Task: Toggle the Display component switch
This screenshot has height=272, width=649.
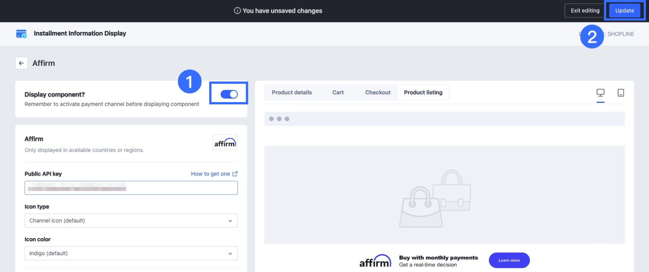Action: 229,94
